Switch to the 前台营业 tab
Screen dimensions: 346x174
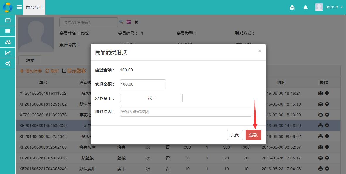tap(34, 8)
